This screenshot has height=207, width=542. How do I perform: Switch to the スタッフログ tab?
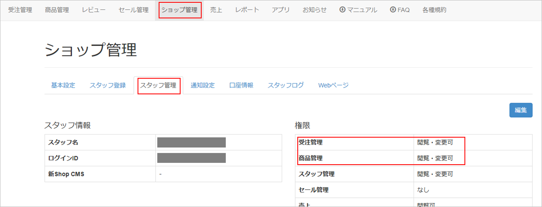tap(286, 85)
